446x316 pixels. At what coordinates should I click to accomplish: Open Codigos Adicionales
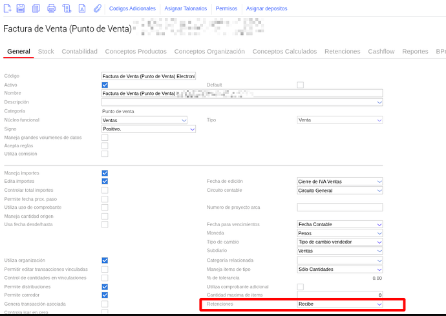pos(133,8)
